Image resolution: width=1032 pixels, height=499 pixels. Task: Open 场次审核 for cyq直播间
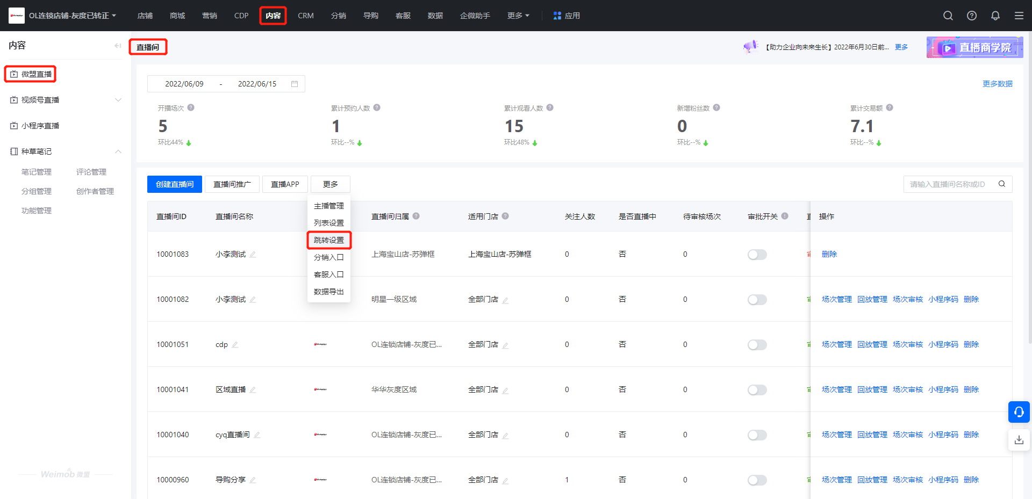click(908, 435)
